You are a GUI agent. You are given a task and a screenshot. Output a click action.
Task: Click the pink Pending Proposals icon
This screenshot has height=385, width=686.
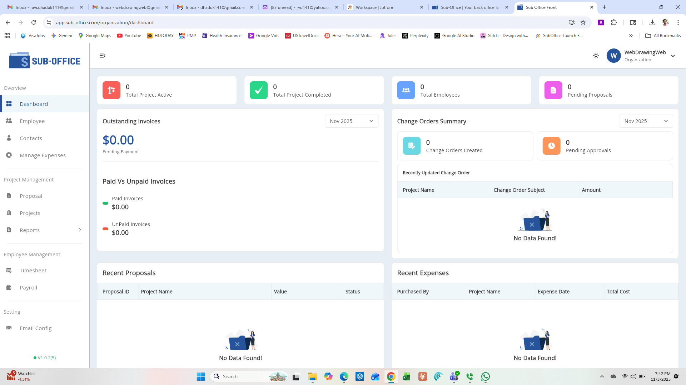(553, 90)
